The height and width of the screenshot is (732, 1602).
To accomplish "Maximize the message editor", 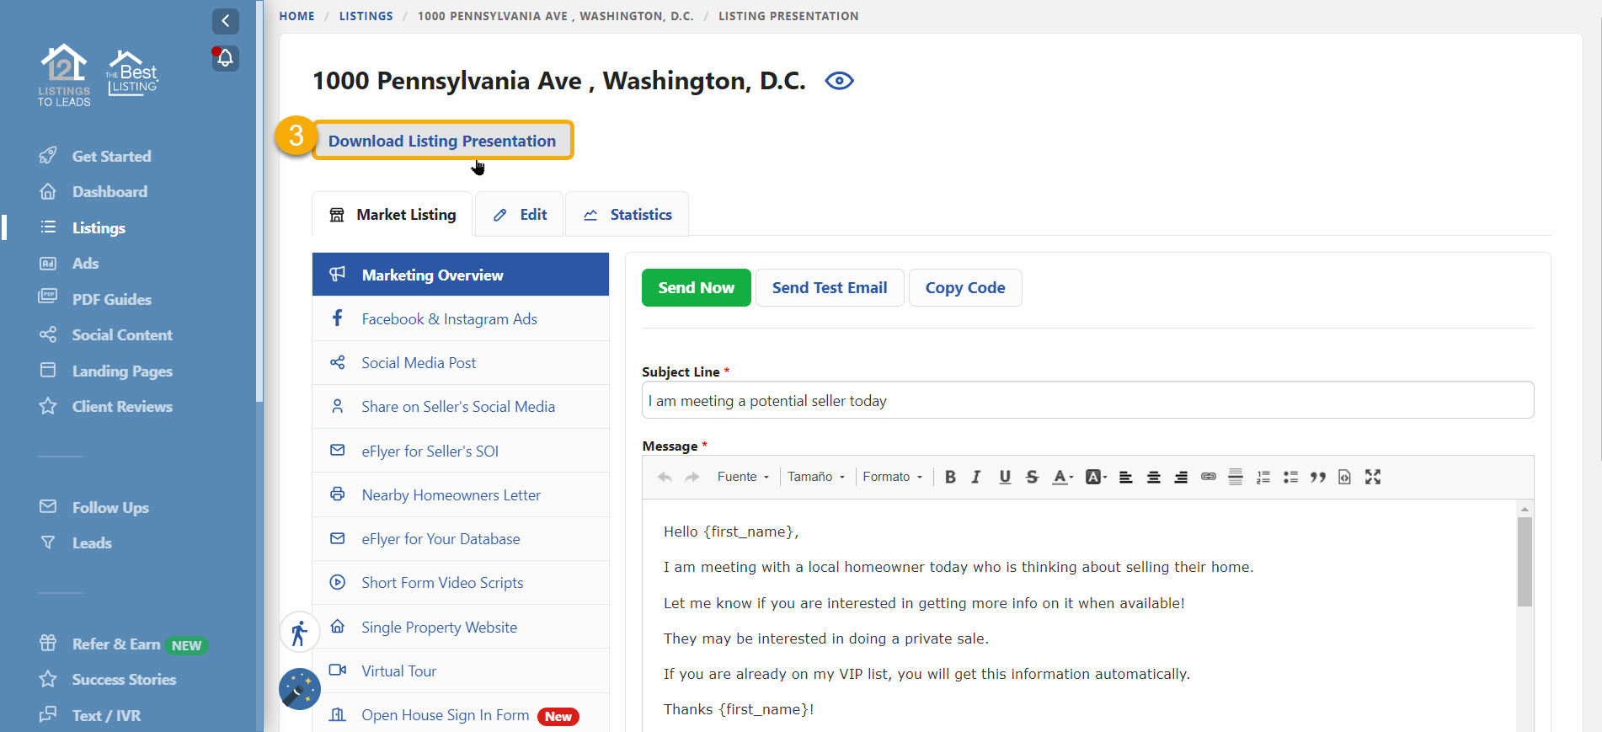I will pyautogui.click(x=1372, y=477).
